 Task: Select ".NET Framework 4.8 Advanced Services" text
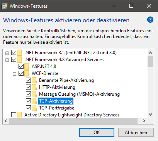pos(64,60)
